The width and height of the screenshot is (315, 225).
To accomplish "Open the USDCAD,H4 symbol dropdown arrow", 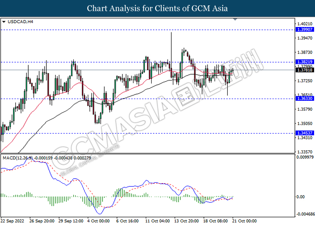I will pyautogui.click(x=4, y=22).
